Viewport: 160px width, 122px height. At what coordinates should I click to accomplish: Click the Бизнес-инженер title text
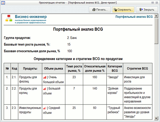coord(31,17)
